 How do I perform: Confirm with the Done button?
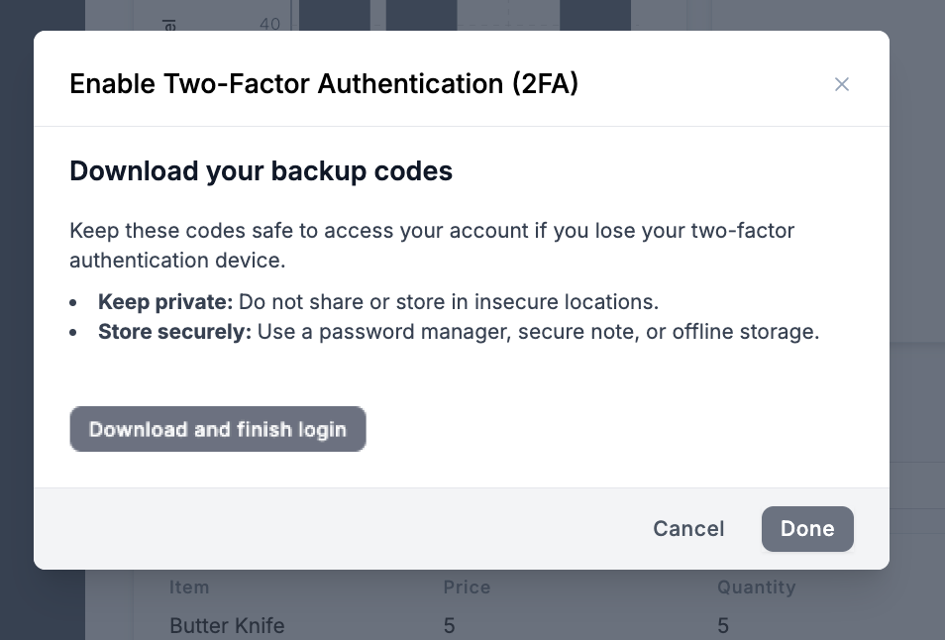click(x=806, y=528)
